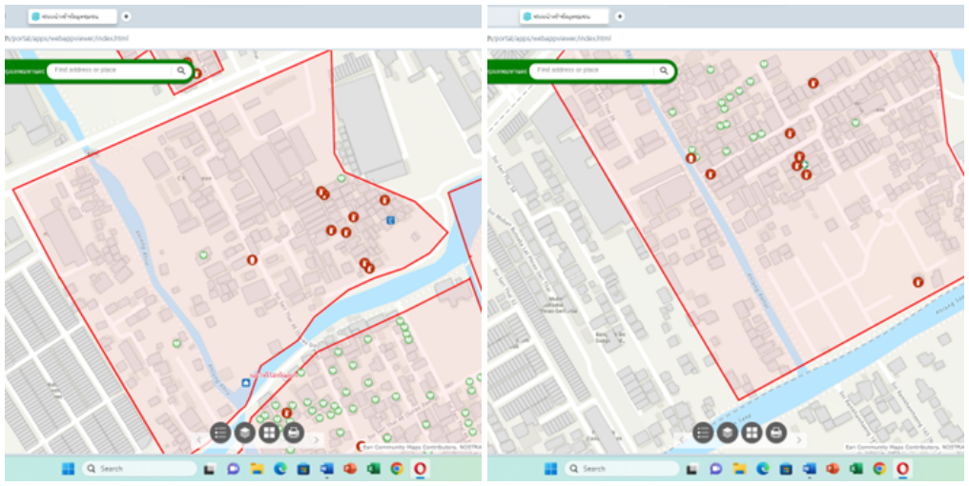Open the Windows Start menu in the left taskbar

(x=68, y=469)
